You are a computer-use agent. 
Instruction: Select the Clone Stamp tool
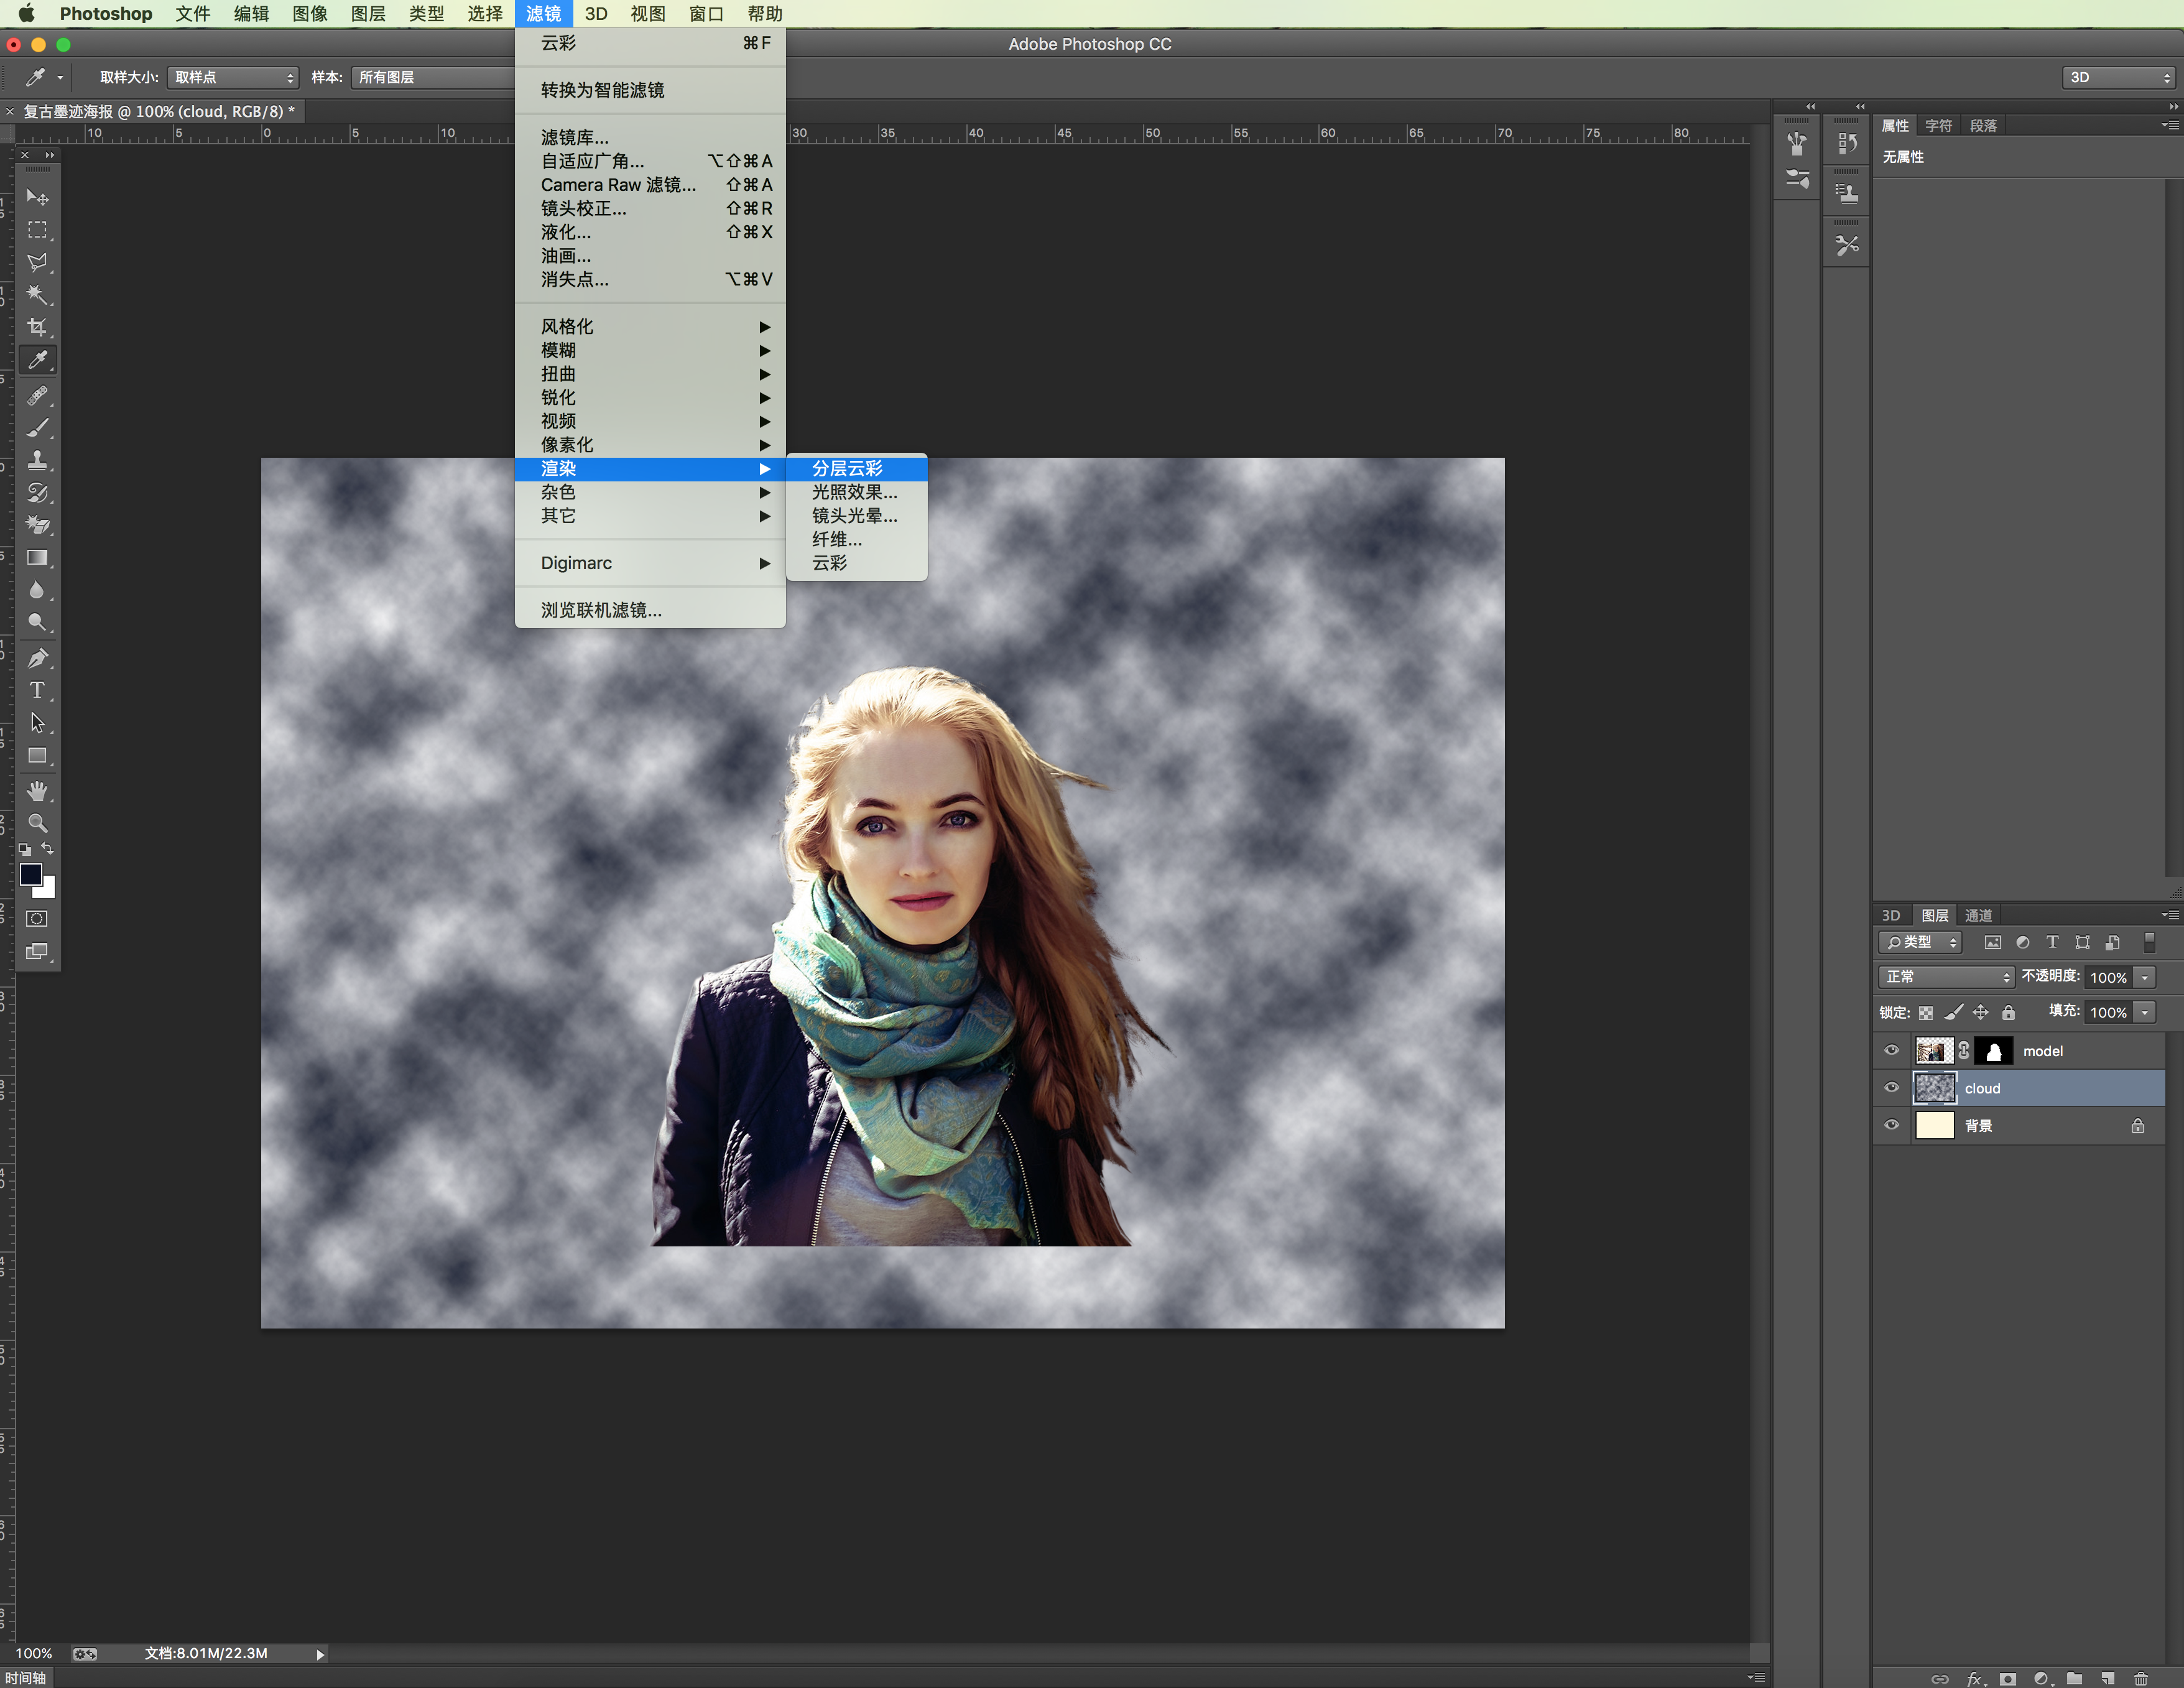click(x=37, y=460)
